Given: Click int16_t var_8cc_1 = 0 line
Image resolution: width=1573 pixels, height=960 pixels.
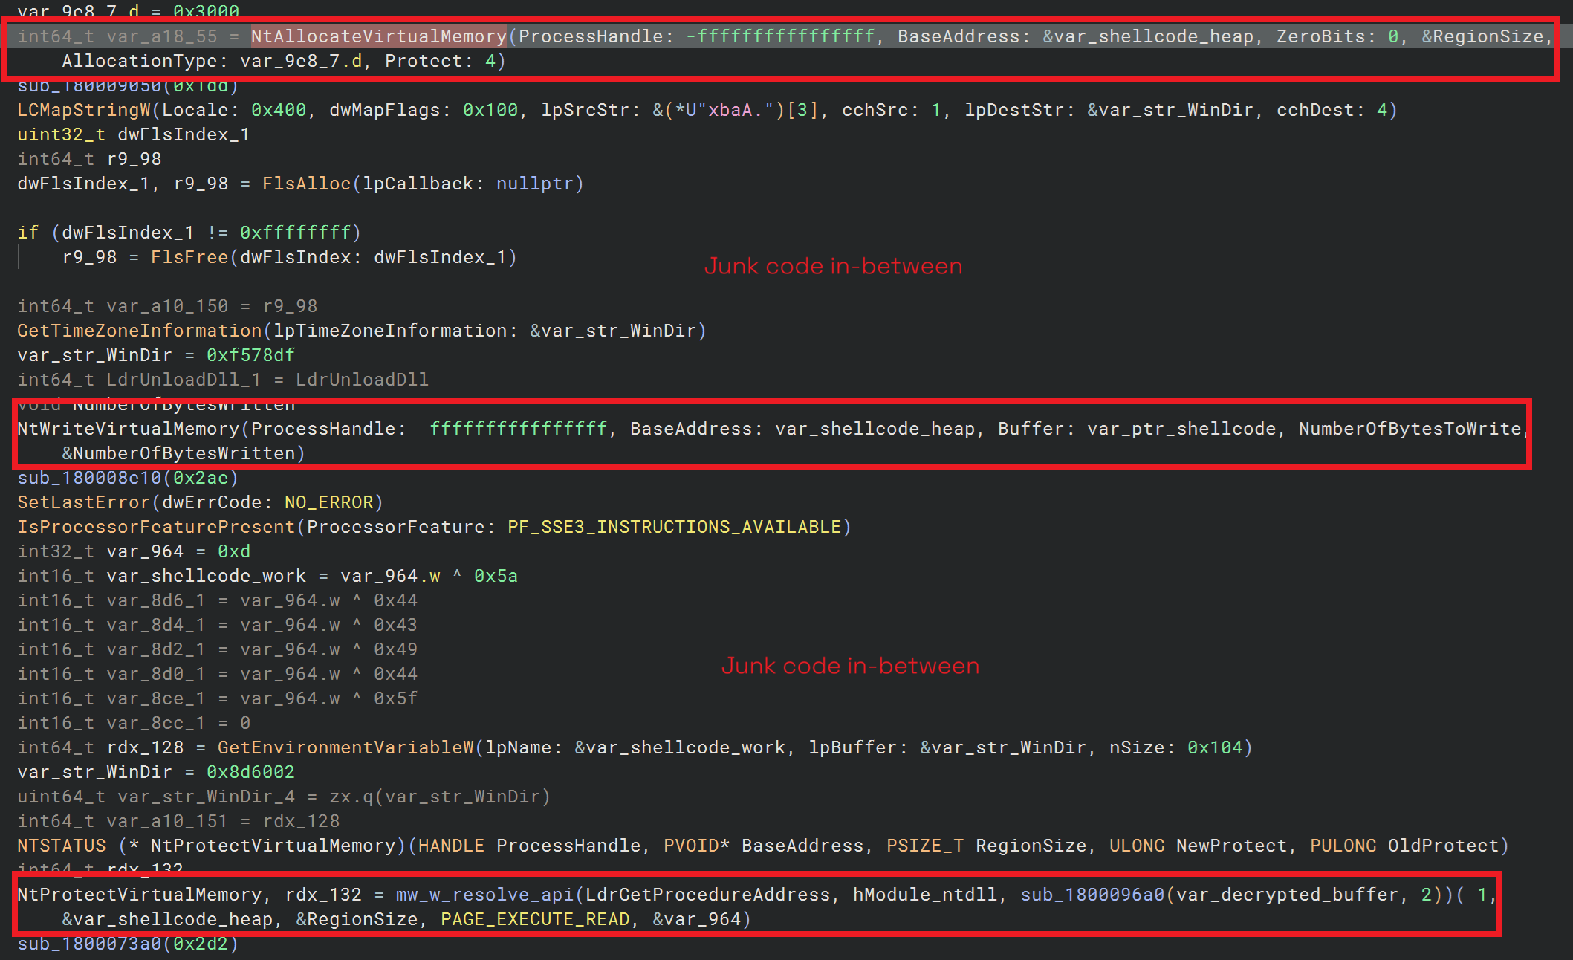Looking at the screenshot, I should coord(134,723).
